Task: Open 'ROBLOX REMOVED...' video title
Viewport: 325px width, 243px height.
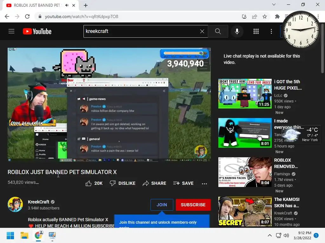Action: (x=286, y=163)
